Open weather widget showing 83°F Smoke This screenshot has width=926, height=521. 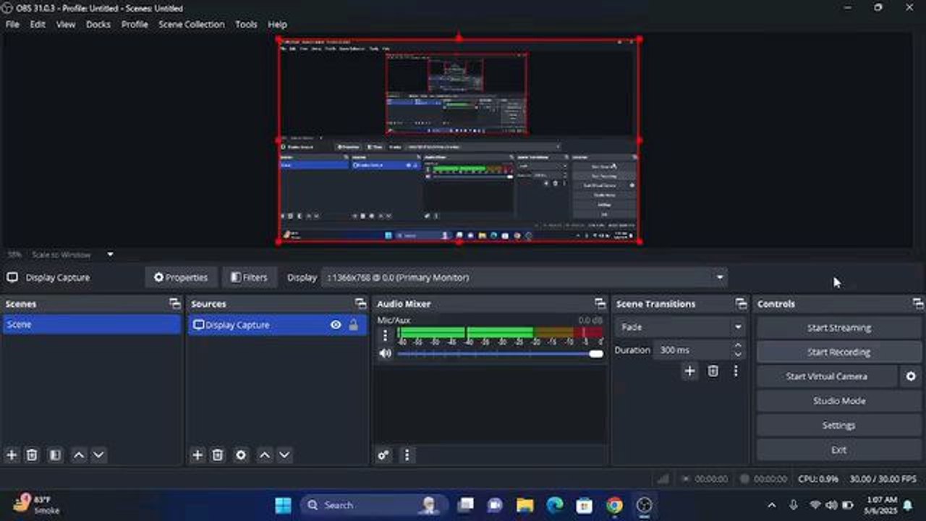(x=38, y=504)
